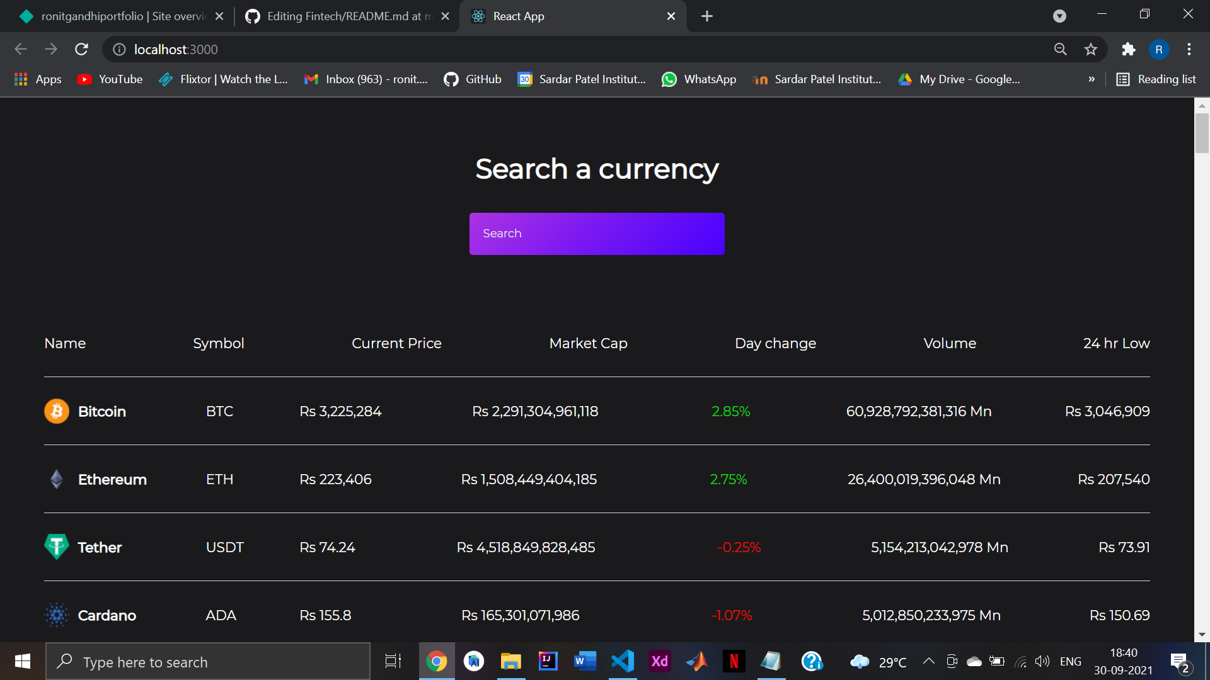Open the Chrome three-dot menu
Viewport: 1210px width, 680px height.
(1189, 49)
